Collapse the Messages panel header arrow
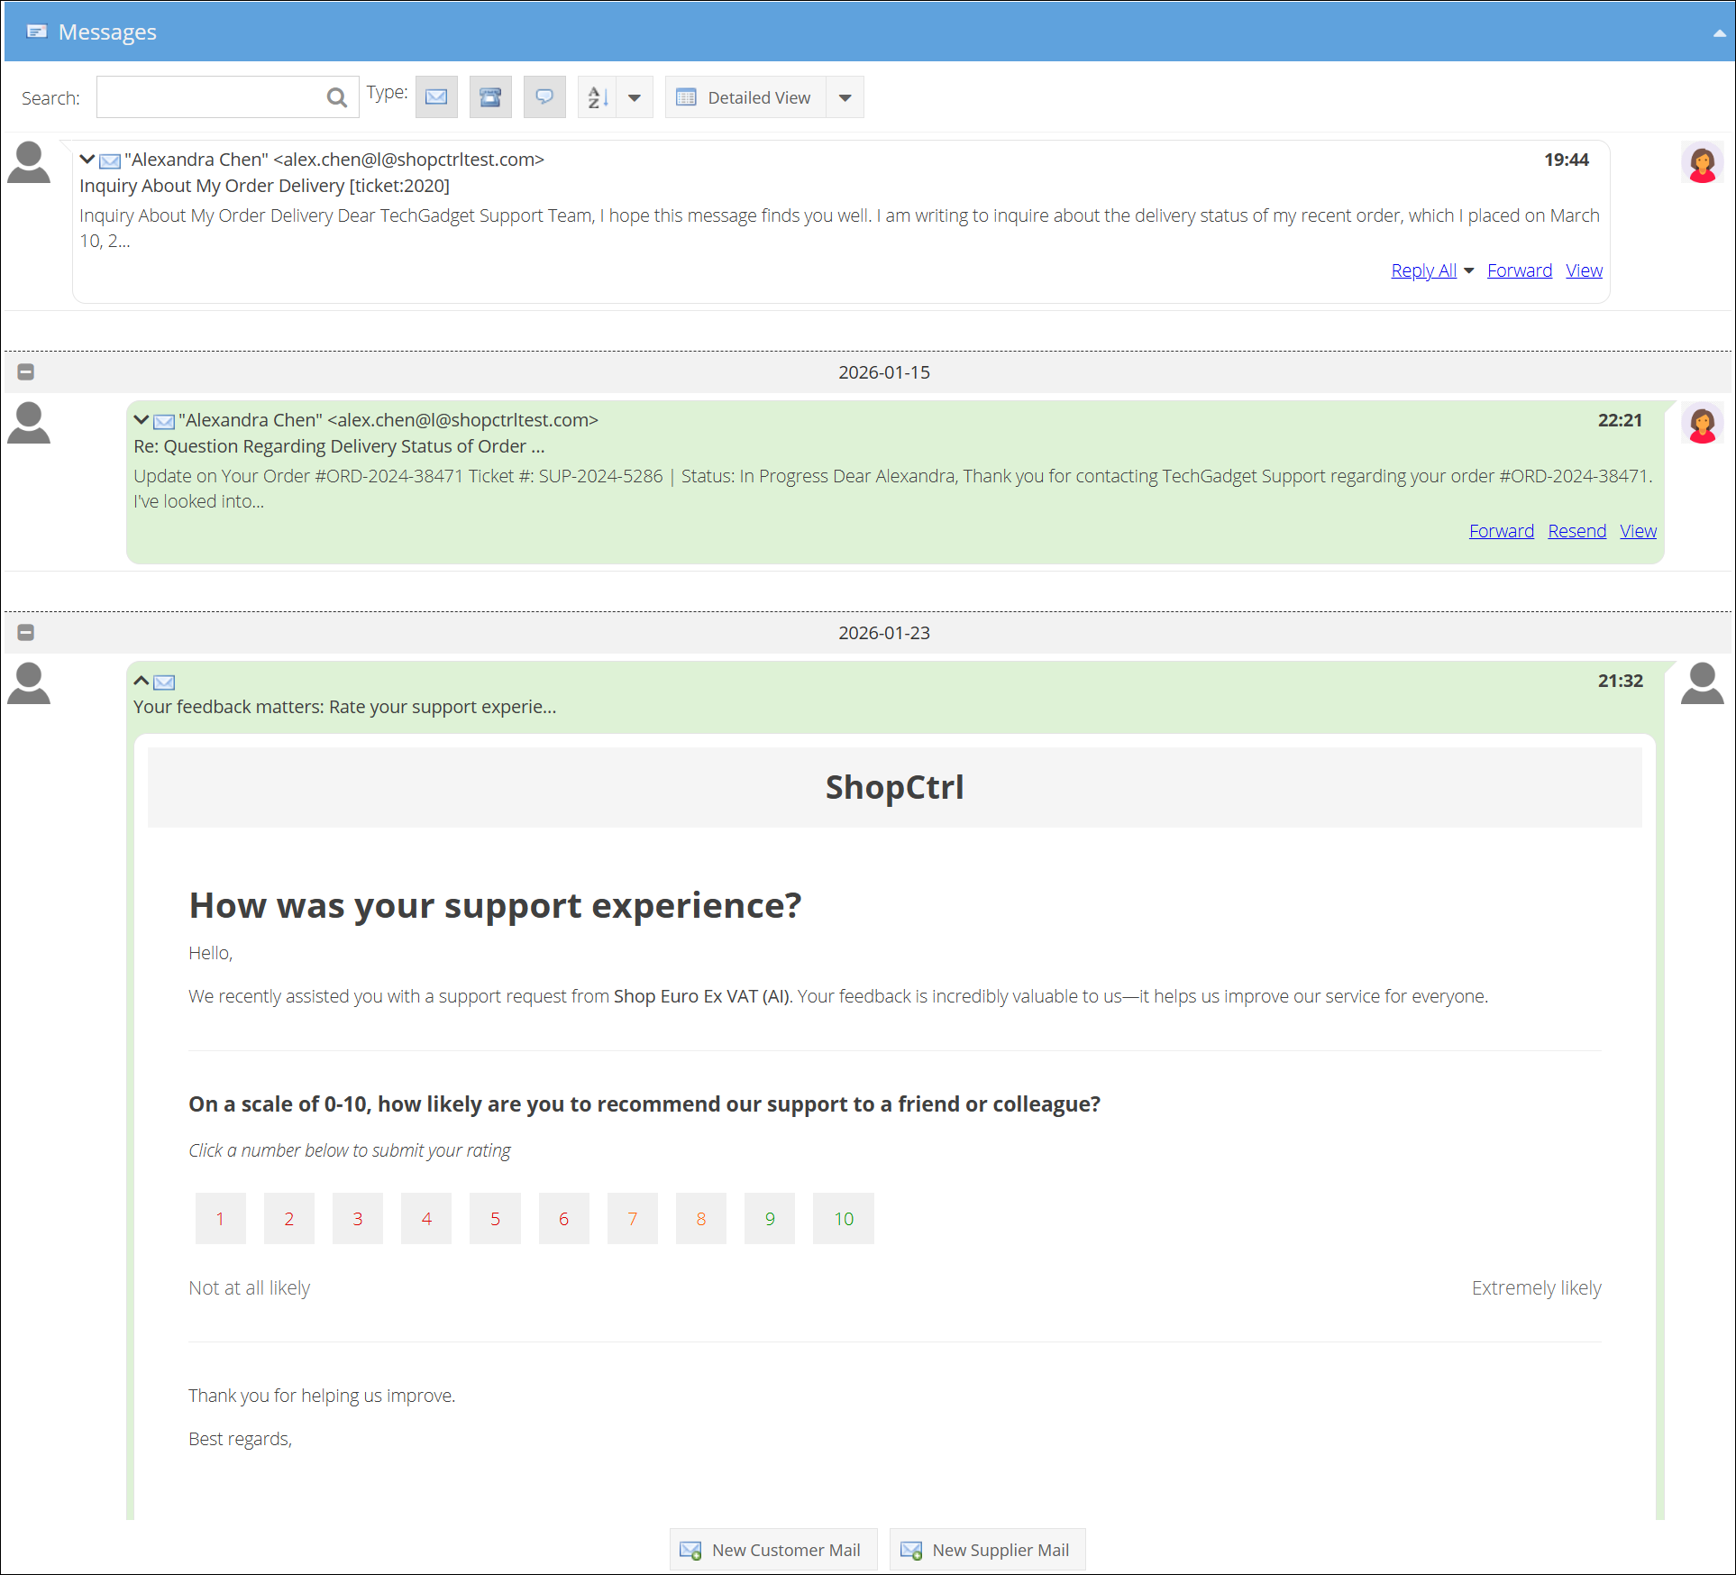 (1718, 33)
